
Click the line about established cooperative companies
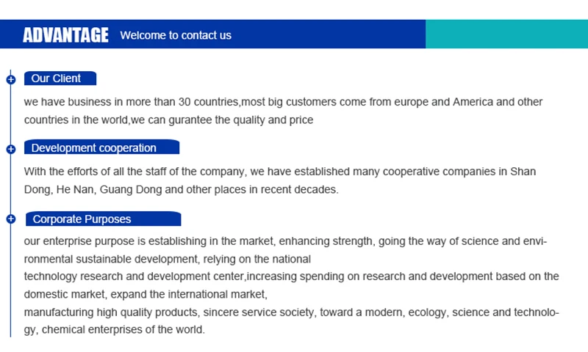pos(280,172)
